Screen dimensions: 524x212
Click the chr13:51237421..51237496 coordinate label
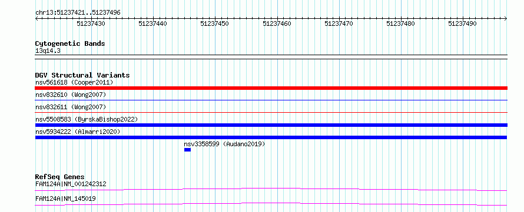click(78, 13)
